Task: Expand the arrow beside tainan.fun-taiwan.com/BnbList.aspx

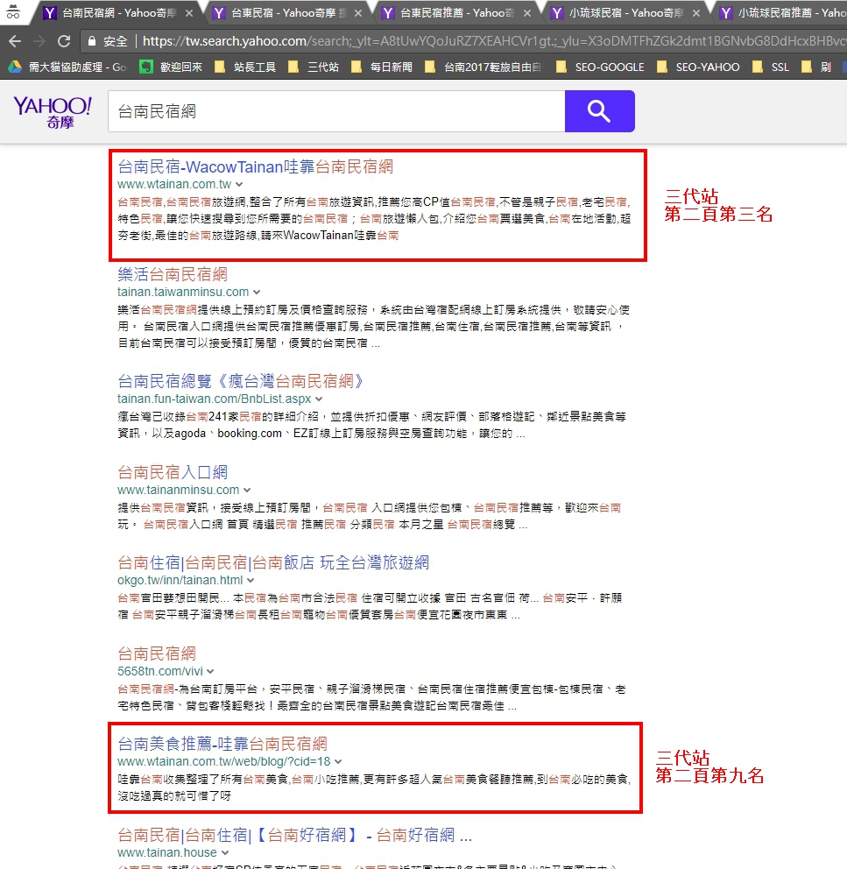Action: coord(319,399)
